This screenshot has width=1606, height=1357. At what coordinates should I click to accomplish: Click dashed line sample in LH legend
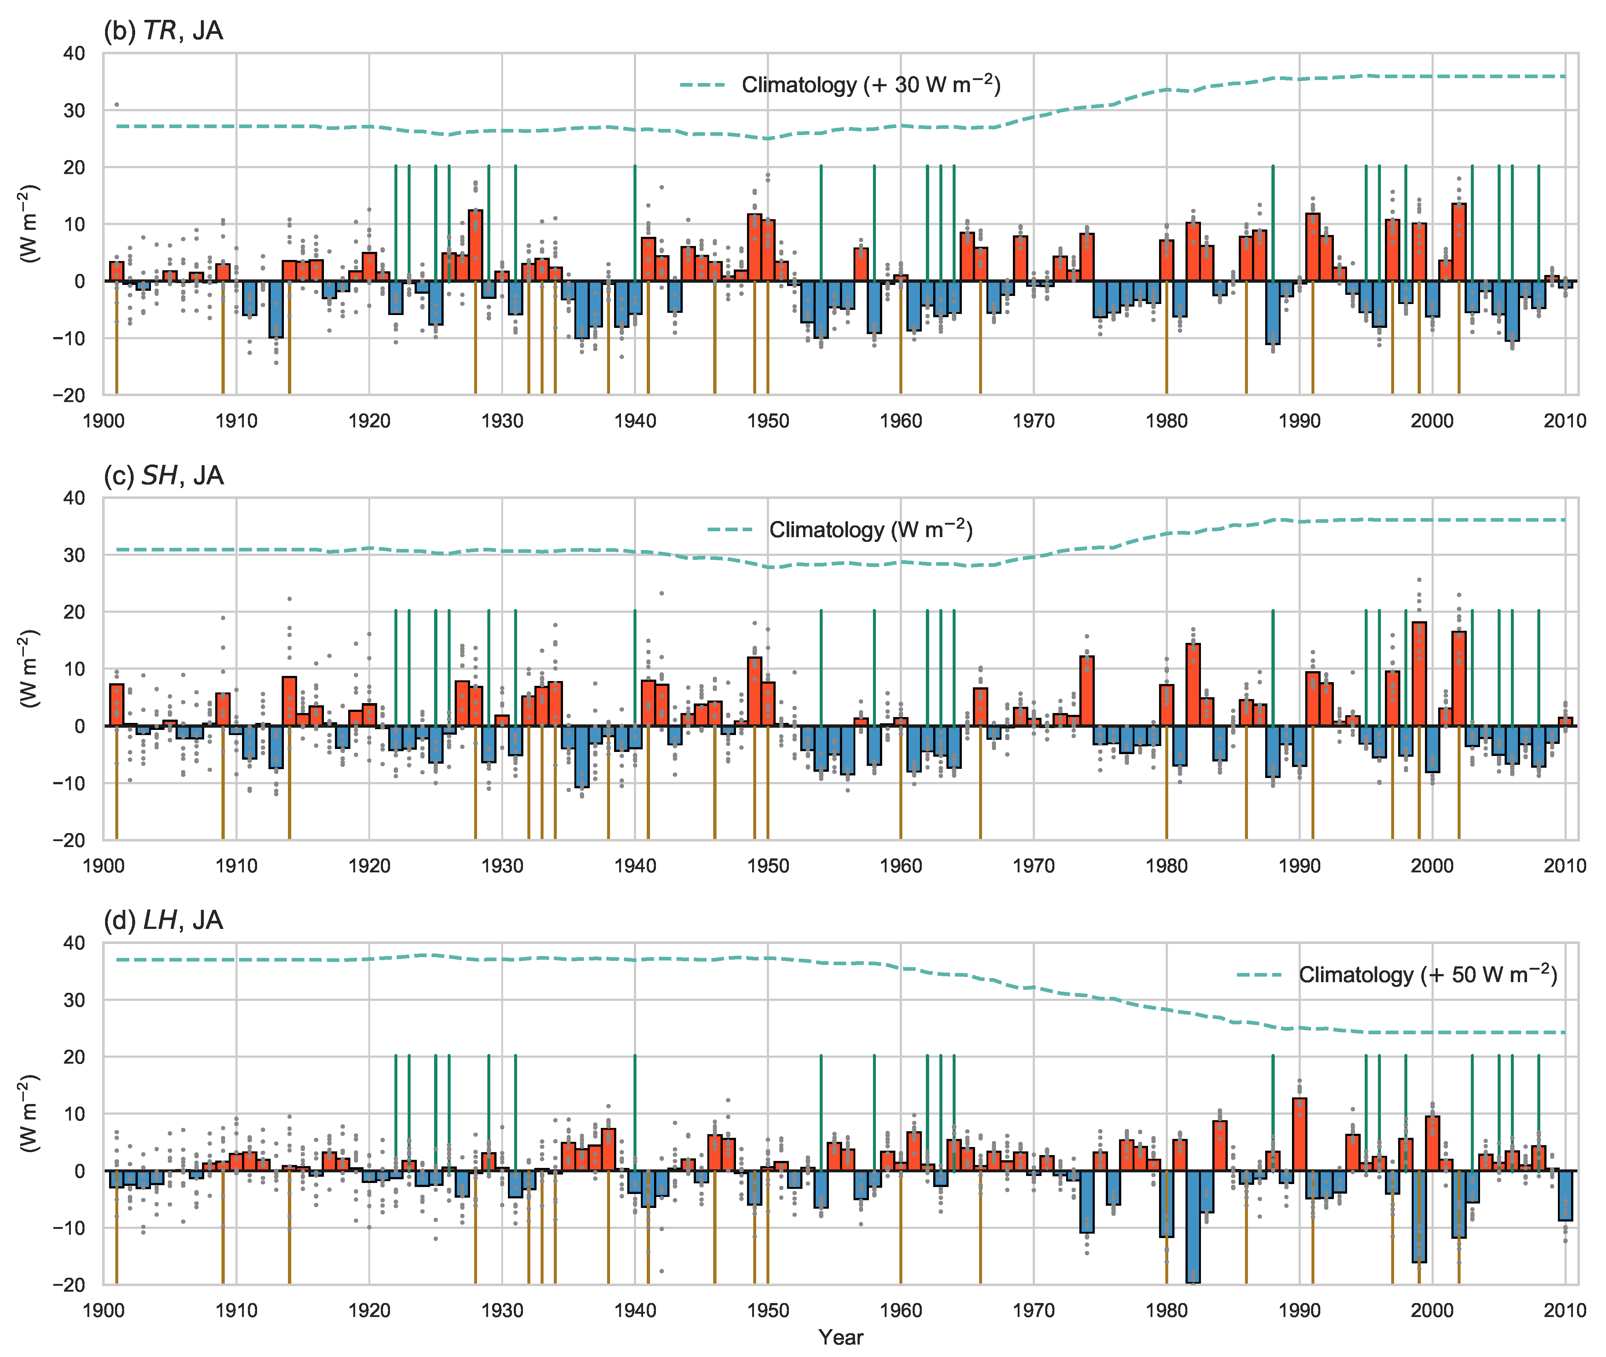pos(1260,976)
